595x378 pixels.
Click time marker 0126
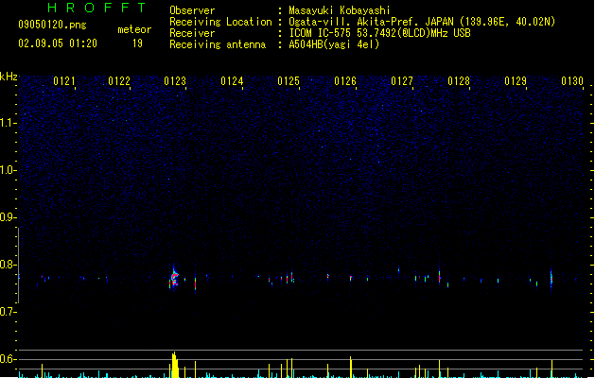point(345,81)
